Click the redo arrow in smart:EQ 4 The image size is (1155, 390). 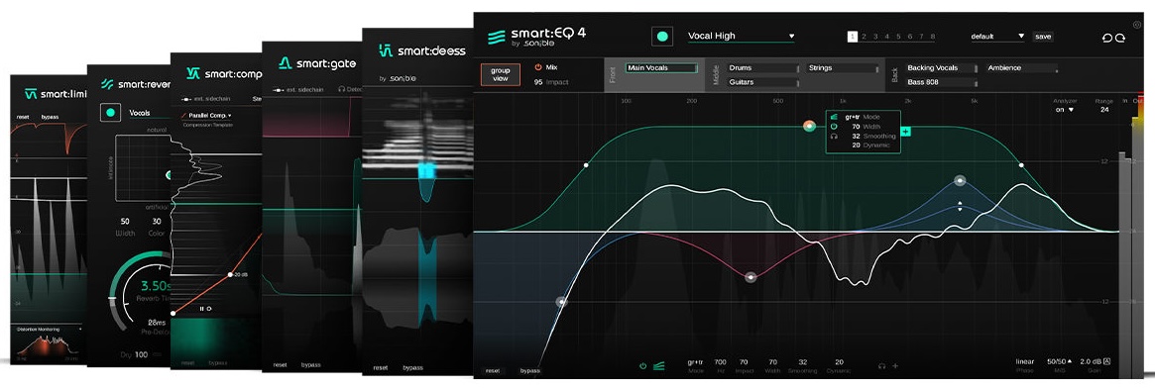pos(1119,39)
